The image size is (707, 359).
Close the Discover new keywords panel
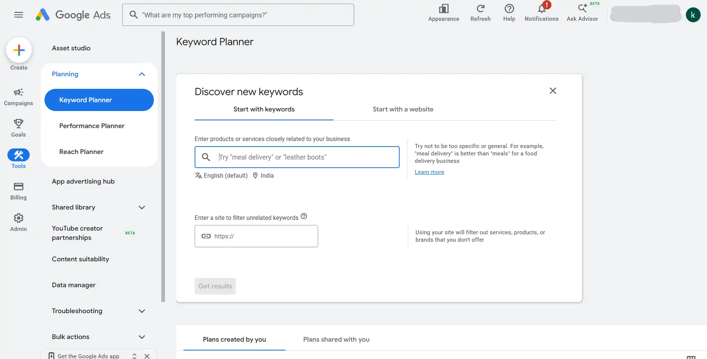click(553, 91)
